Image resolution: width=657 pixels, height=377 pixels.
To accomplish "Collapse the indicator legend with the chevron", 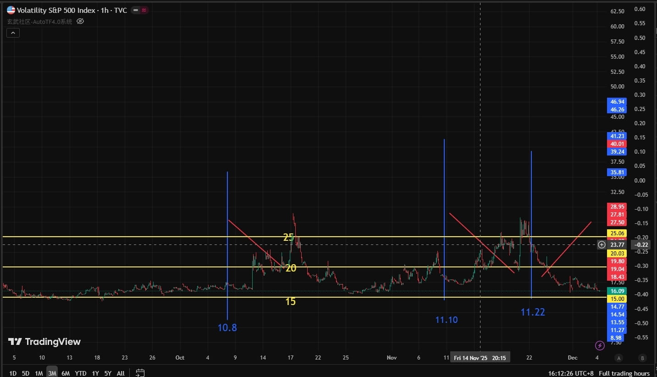I will [x=12, y=33].
